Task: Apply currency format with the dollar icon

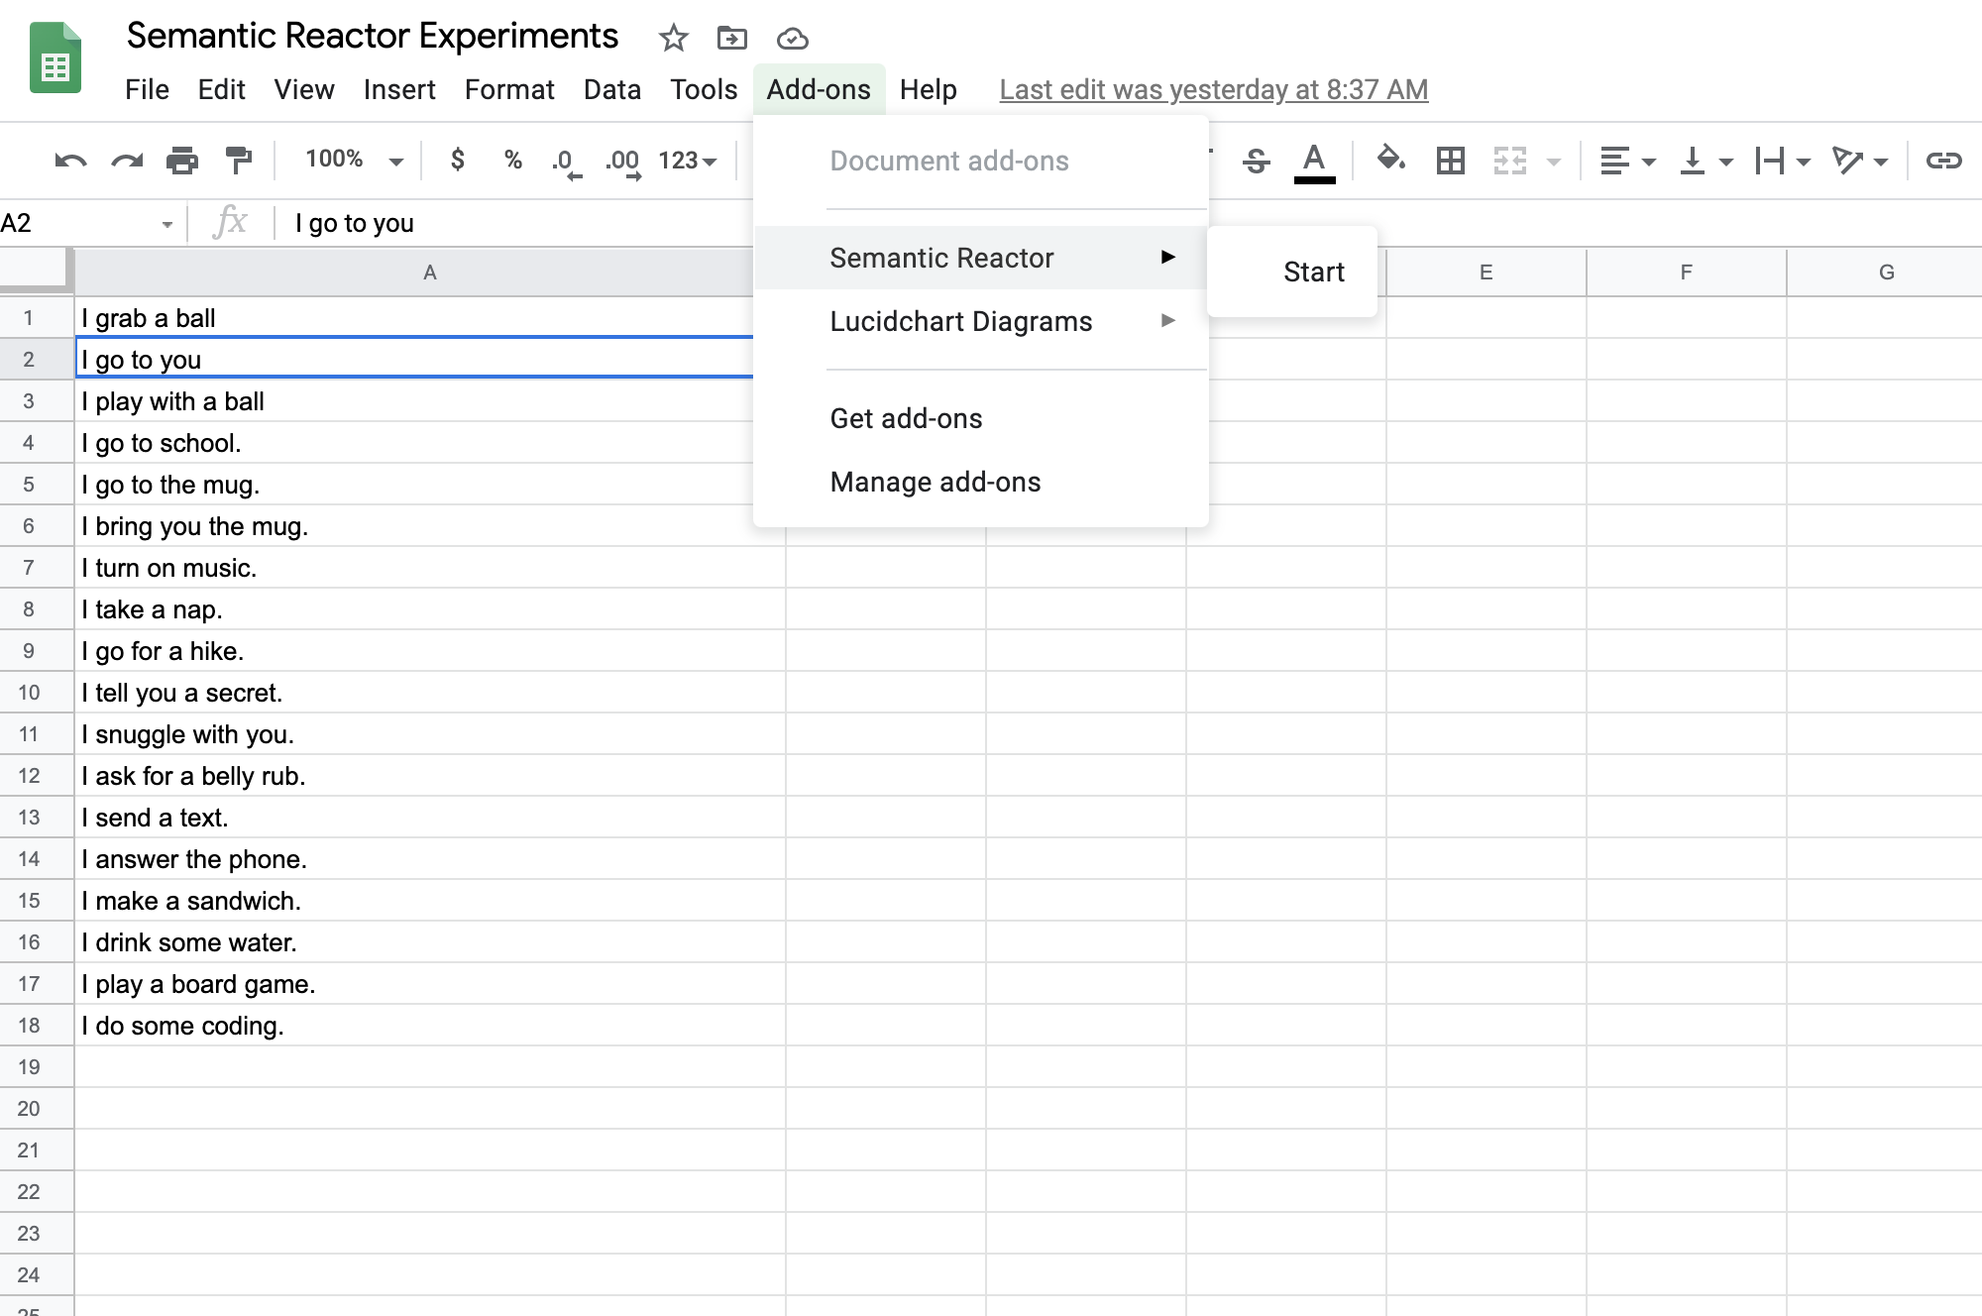Action: [x=457, y=160]
